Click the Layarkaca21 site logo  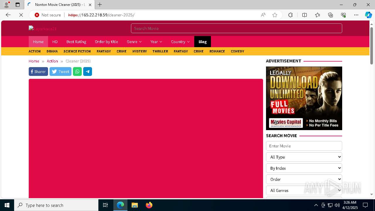(x=42, y=28)
